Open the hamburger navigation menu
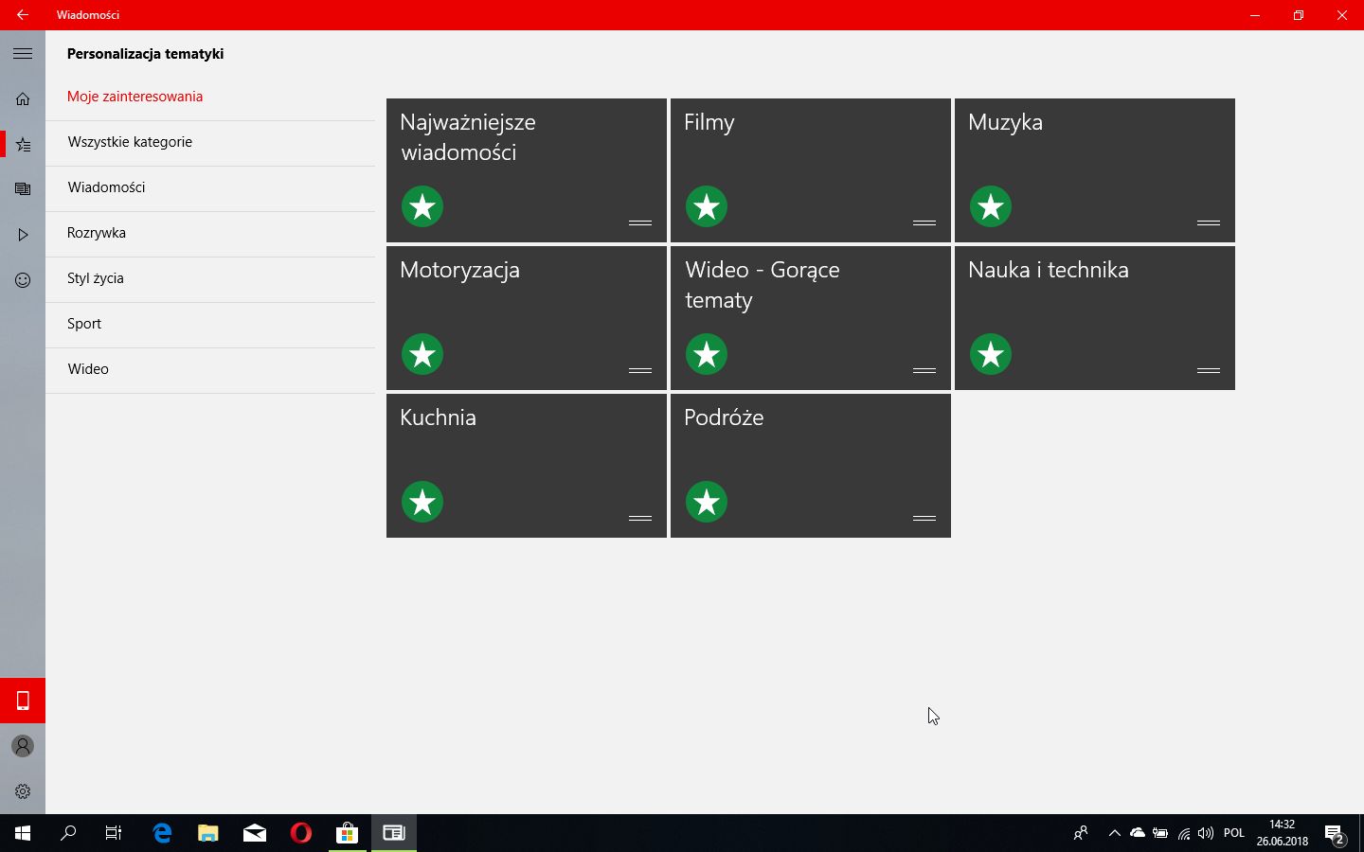 pos(23,54)
